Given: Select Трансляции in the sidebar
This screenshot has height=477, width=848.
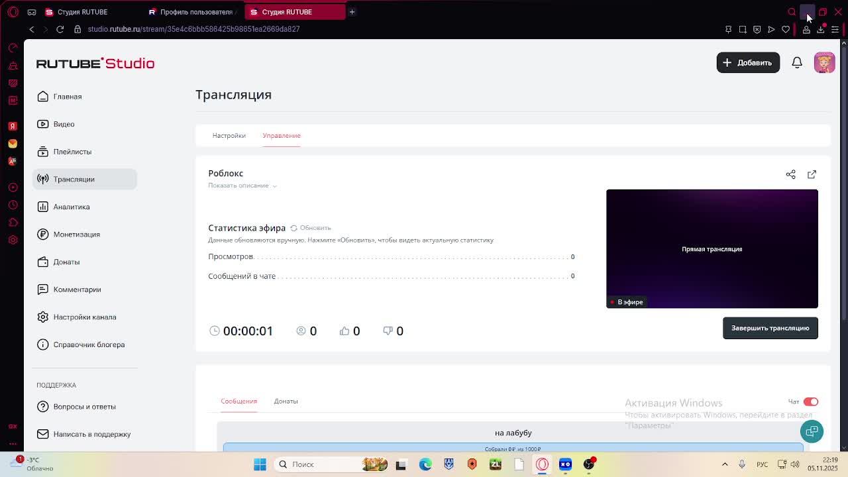Looking at the screenshot, I should [84, 179].
